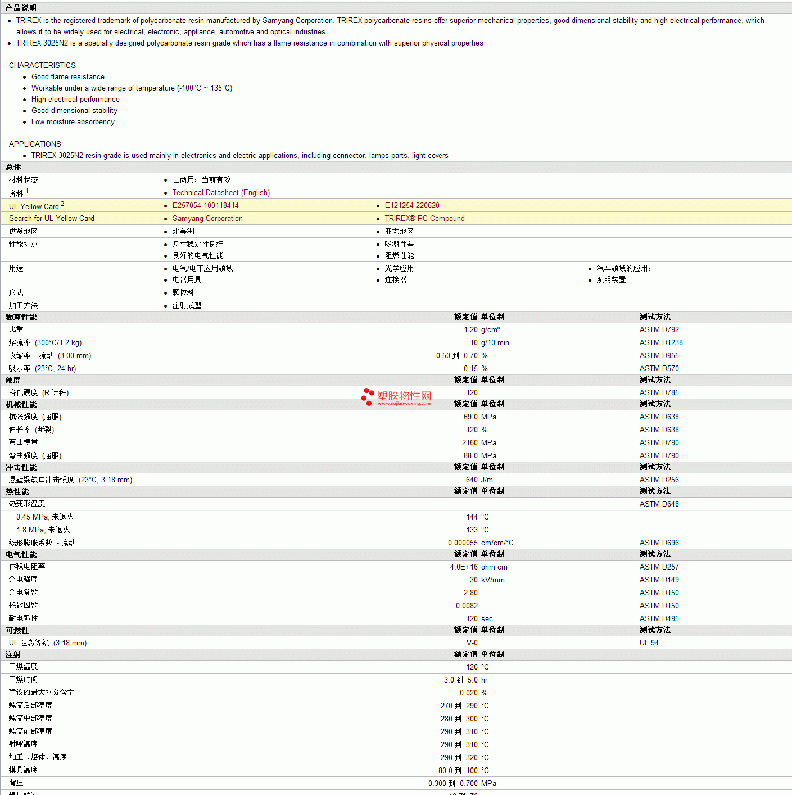Click the 介电强度 row label
This screenshot has width=792, height=795.
(x=24, y=580)
